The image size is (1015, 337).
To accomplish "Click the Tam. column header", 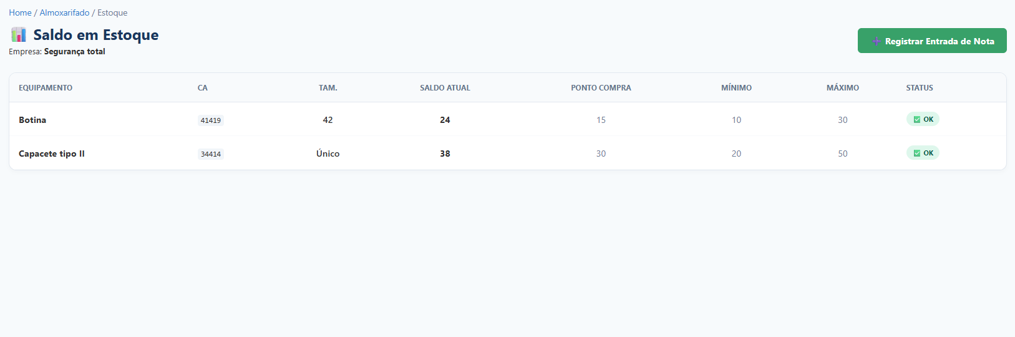I will (328, 88).
